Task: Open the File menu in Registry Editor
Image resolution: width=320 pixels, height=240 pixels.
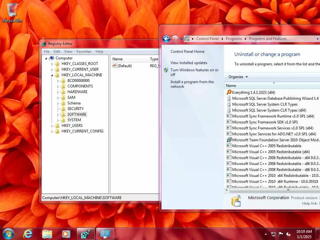Action: click(47, 52)
